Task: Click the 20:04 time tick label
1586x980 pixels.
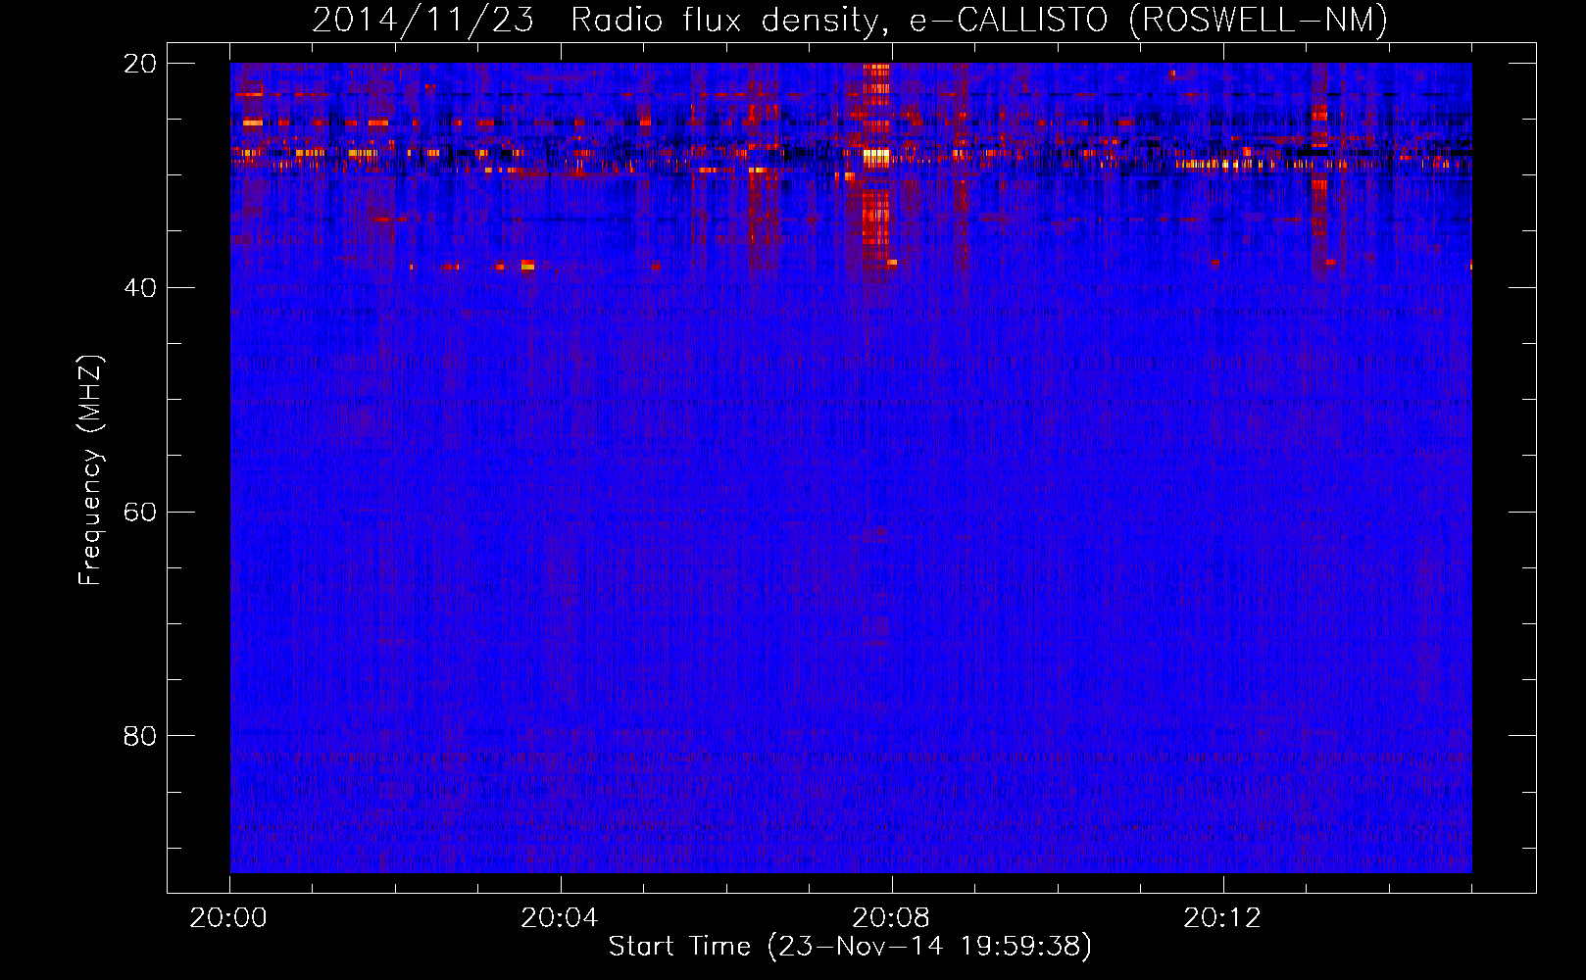Action: click(x=560, y=918)
